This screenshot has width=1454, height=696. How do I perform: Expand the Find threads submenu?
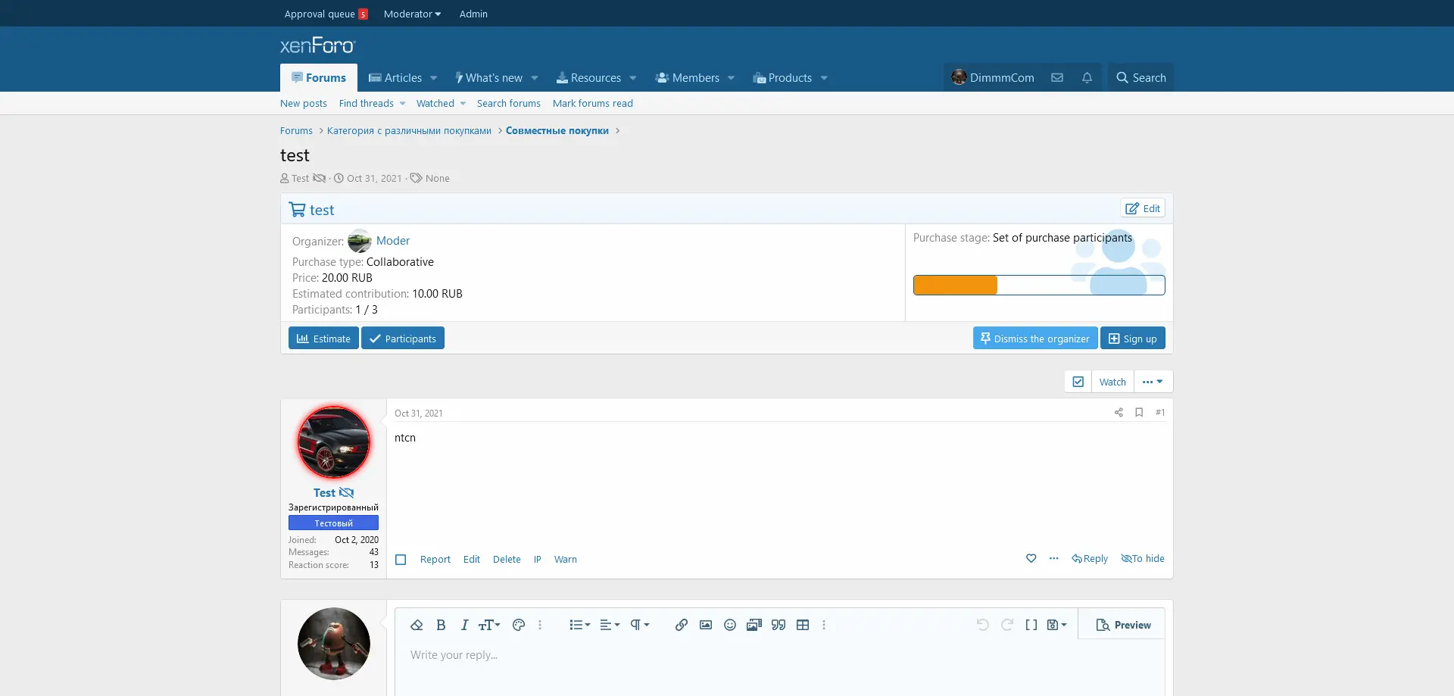[x=403, y=104]
